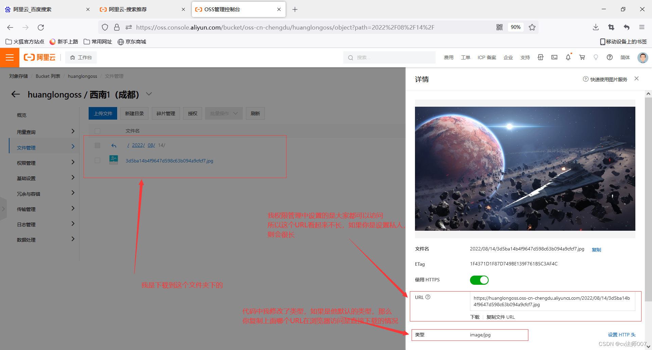Viewport: 652px width, 350px height.
Task: Tick checkbox for 3d5ba14b jpg file
Action: 97,160
